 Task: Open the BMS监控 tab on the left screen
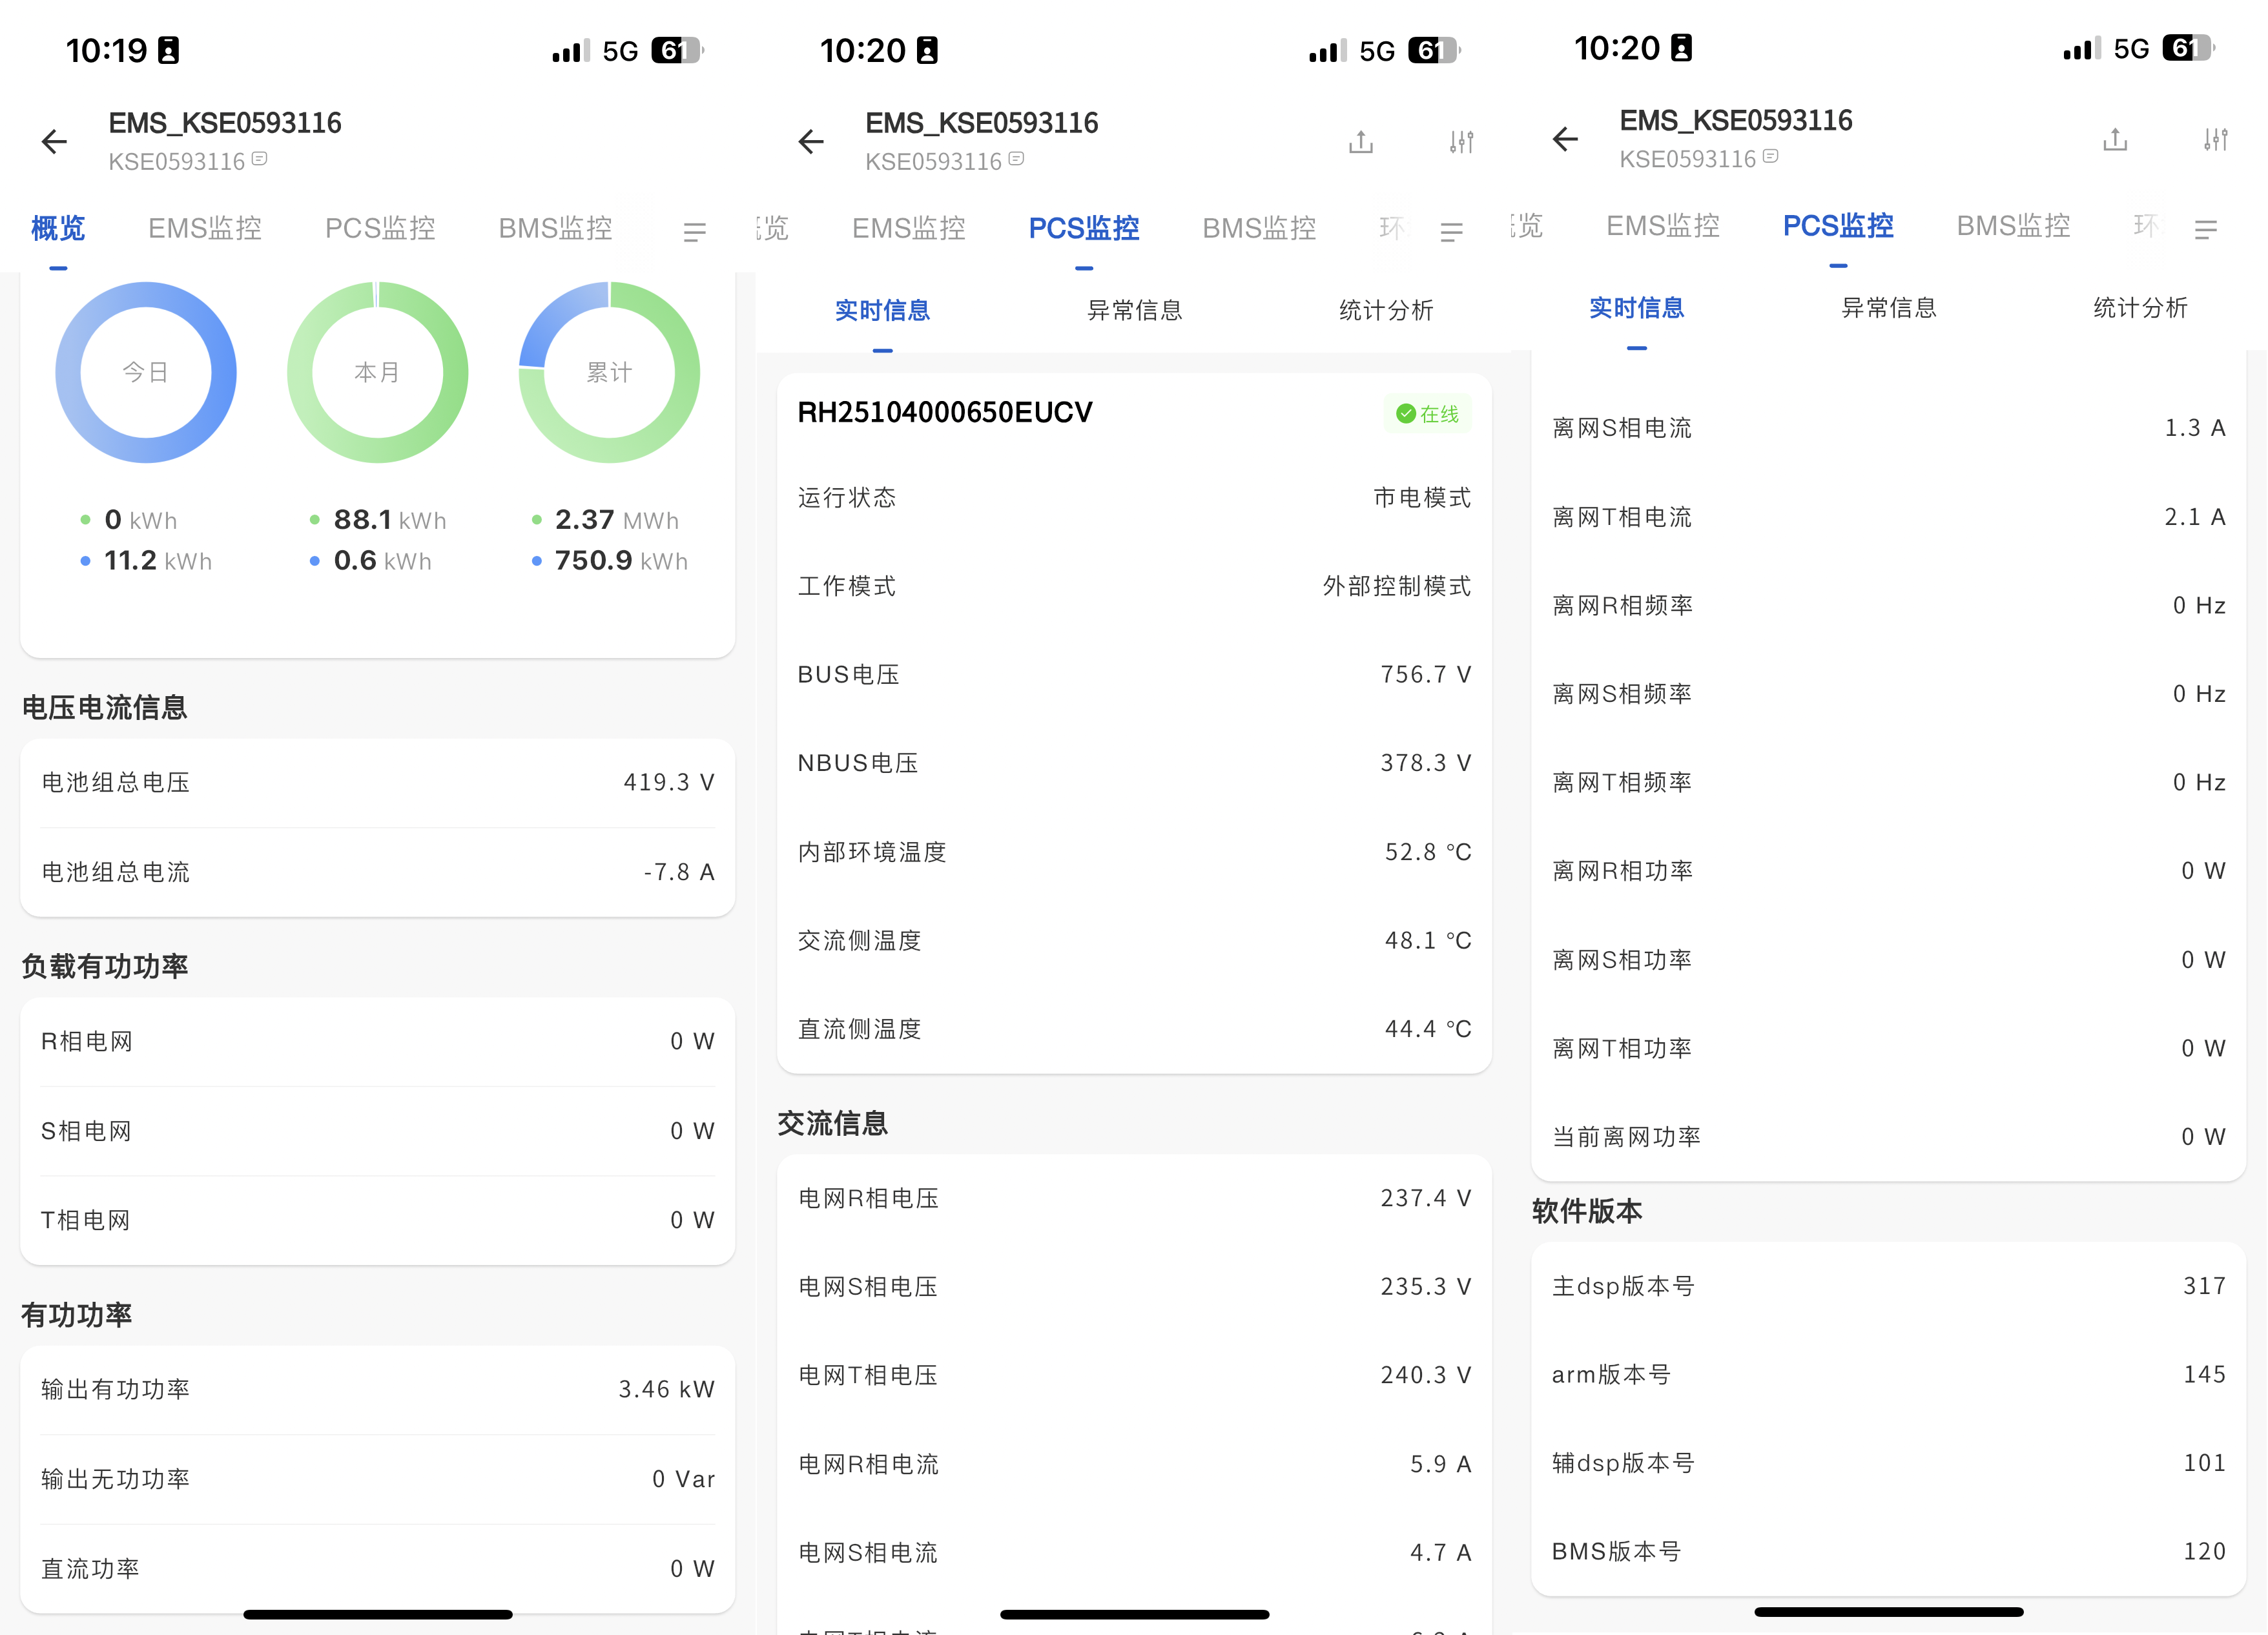click(555, 229)
